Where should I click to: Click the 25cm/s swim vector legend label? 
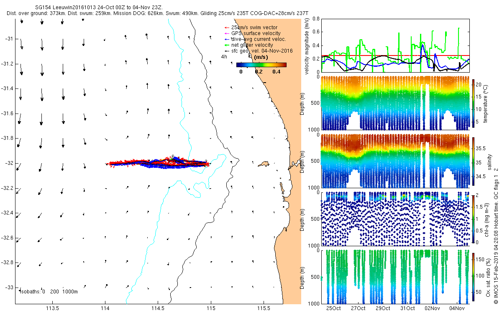[x=254, y=28]
